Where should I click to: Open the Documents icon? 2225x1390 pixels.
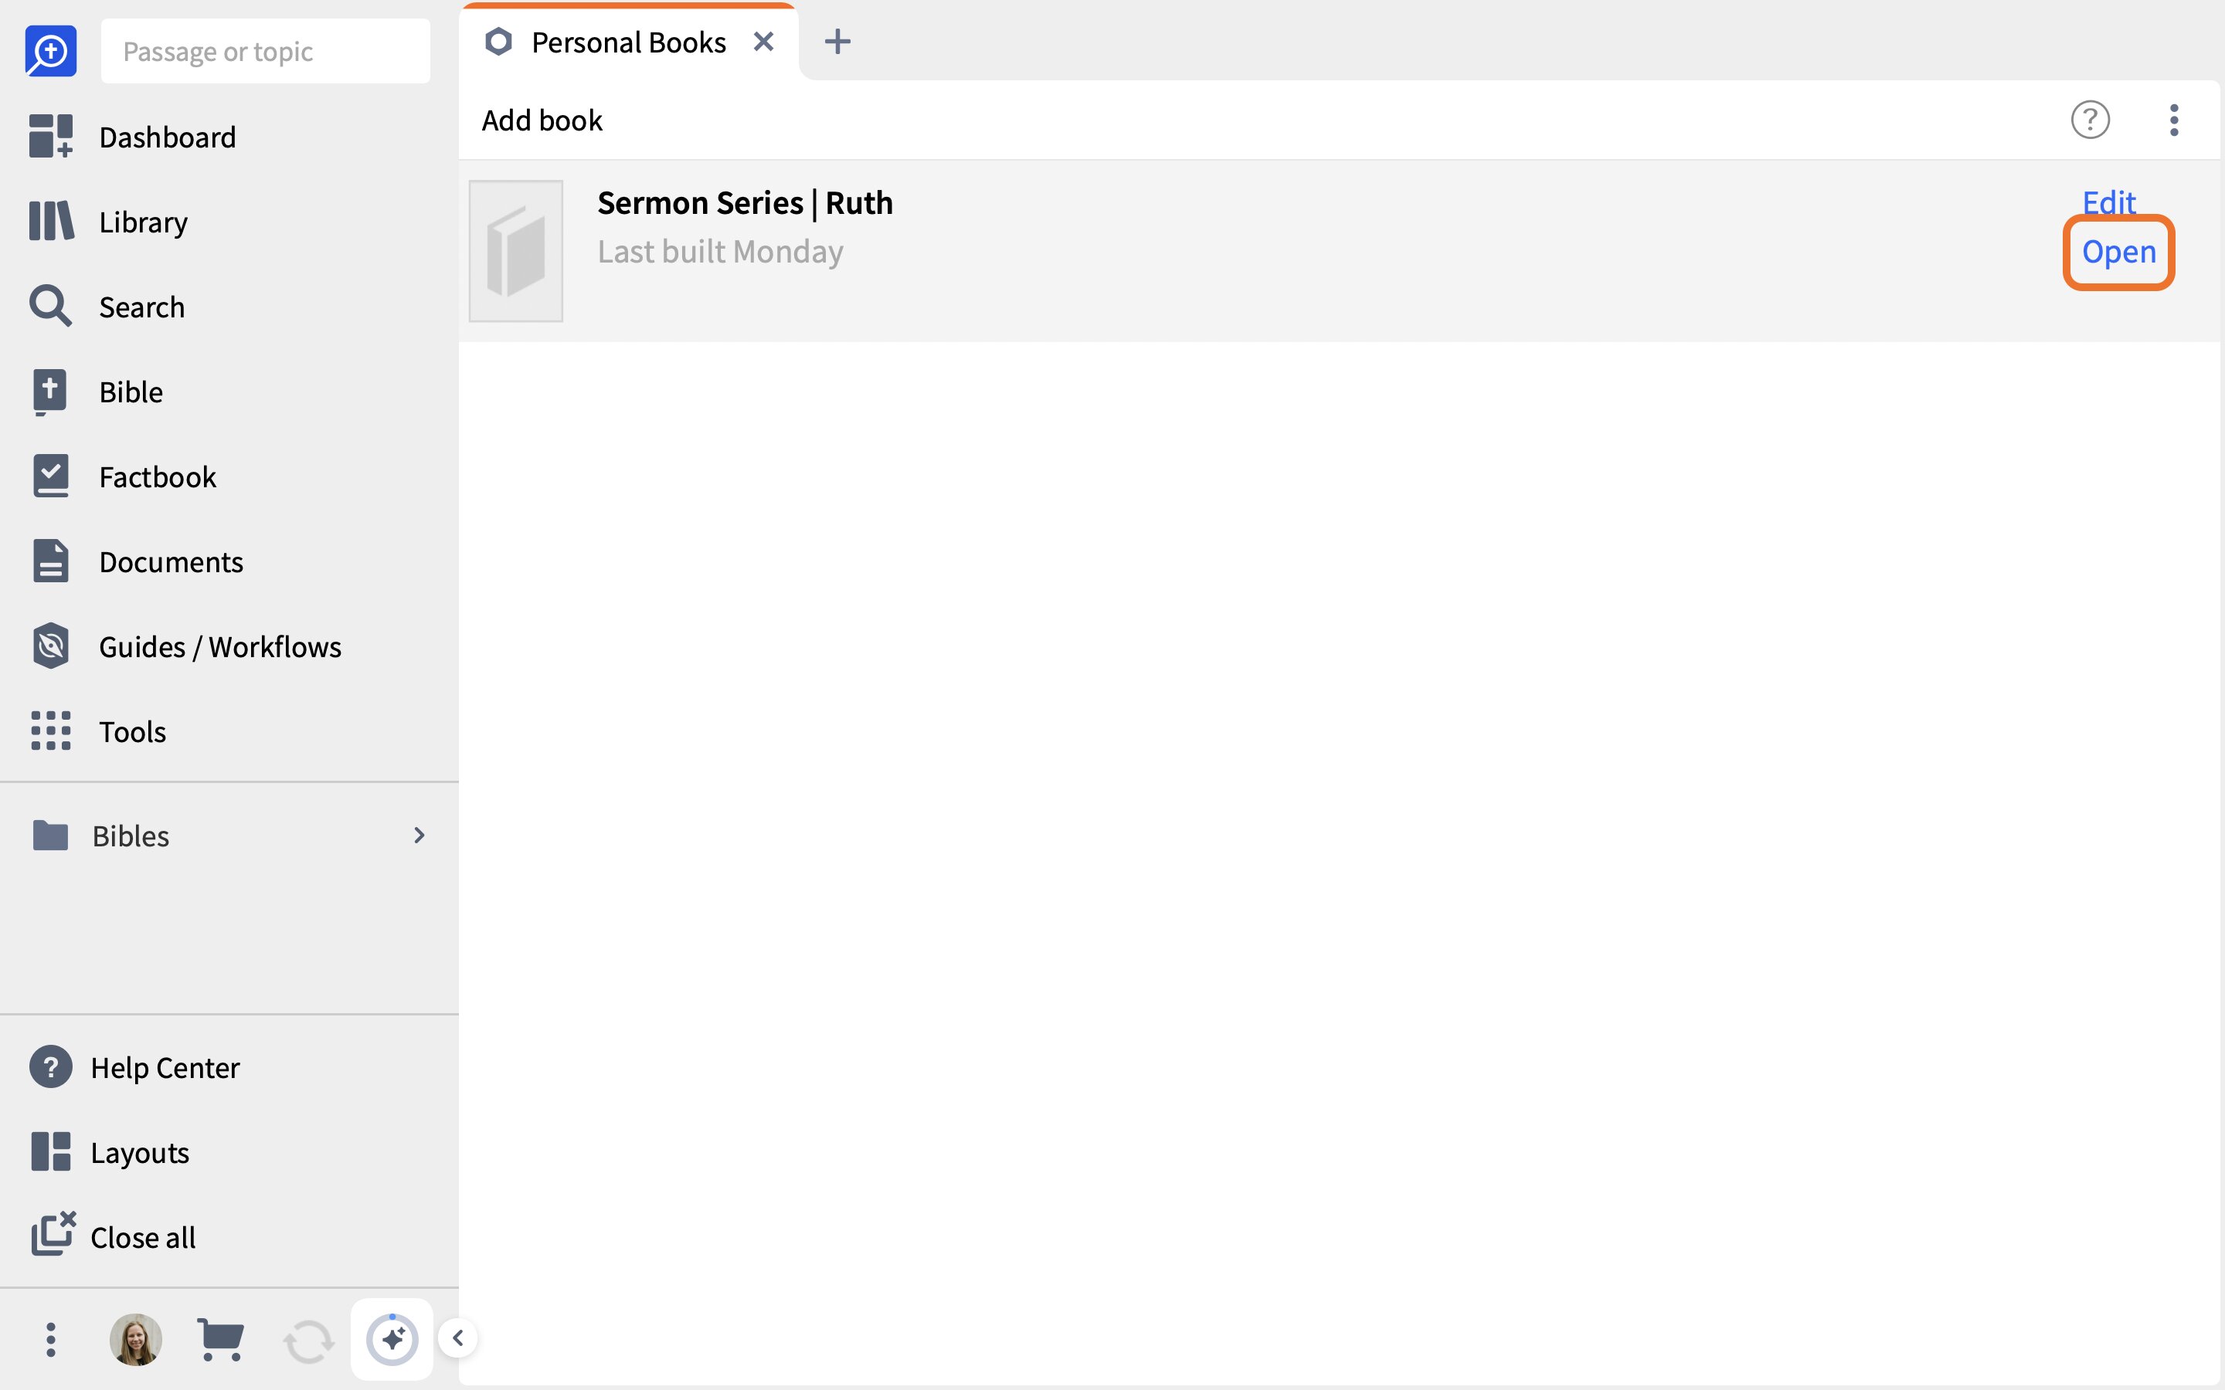[50, 561]
